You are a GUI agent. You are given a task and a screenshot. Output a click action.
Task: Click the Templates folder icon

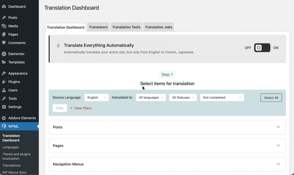4,62
